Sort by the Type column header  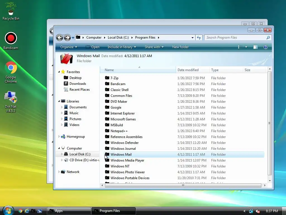coord(226,70)
